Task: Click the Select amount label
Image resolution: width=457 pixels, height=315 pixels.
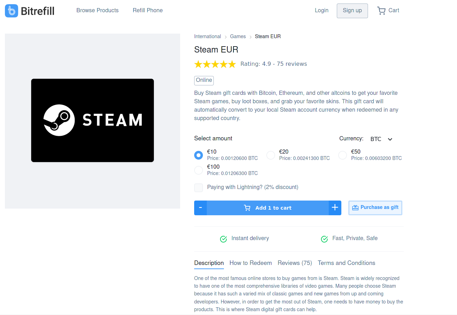Action: (x=213, y=138)
